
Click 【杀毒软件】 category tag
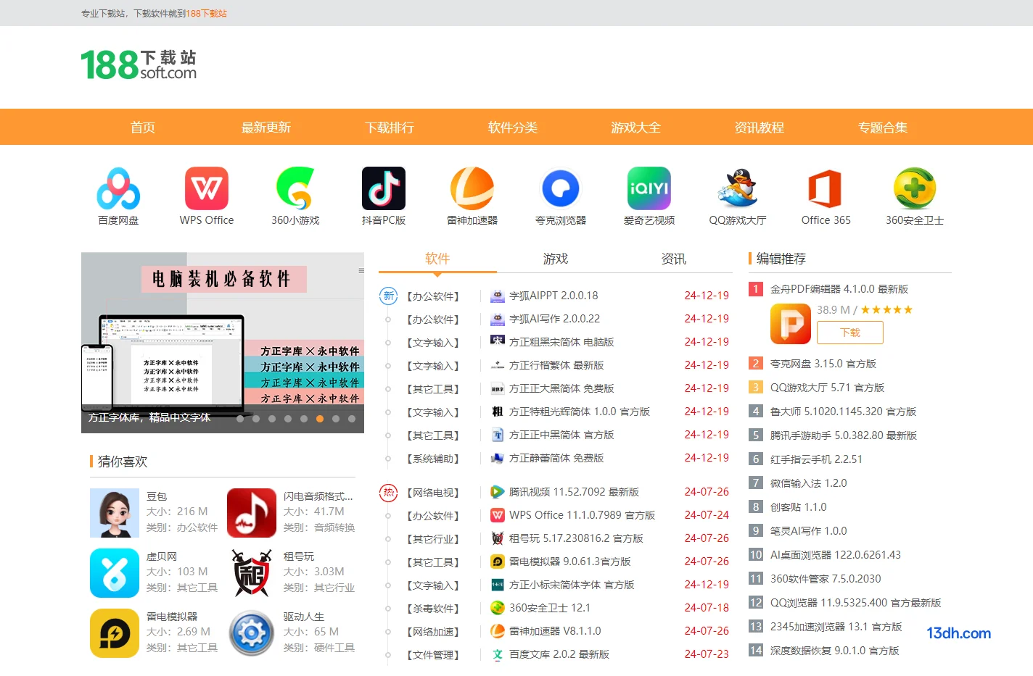[433, 609]
